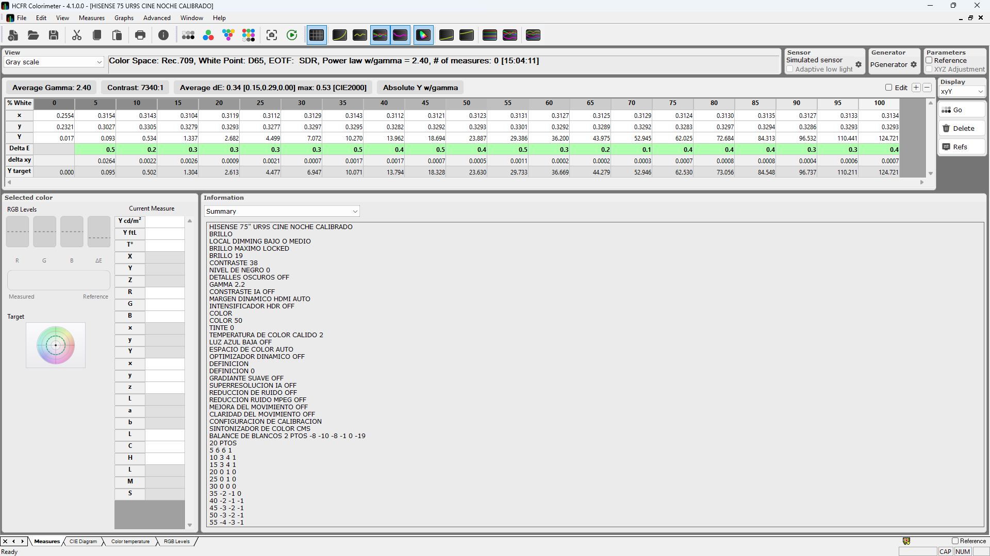
Task: Click the Delta E row header
Action: [x=19, y=148]
